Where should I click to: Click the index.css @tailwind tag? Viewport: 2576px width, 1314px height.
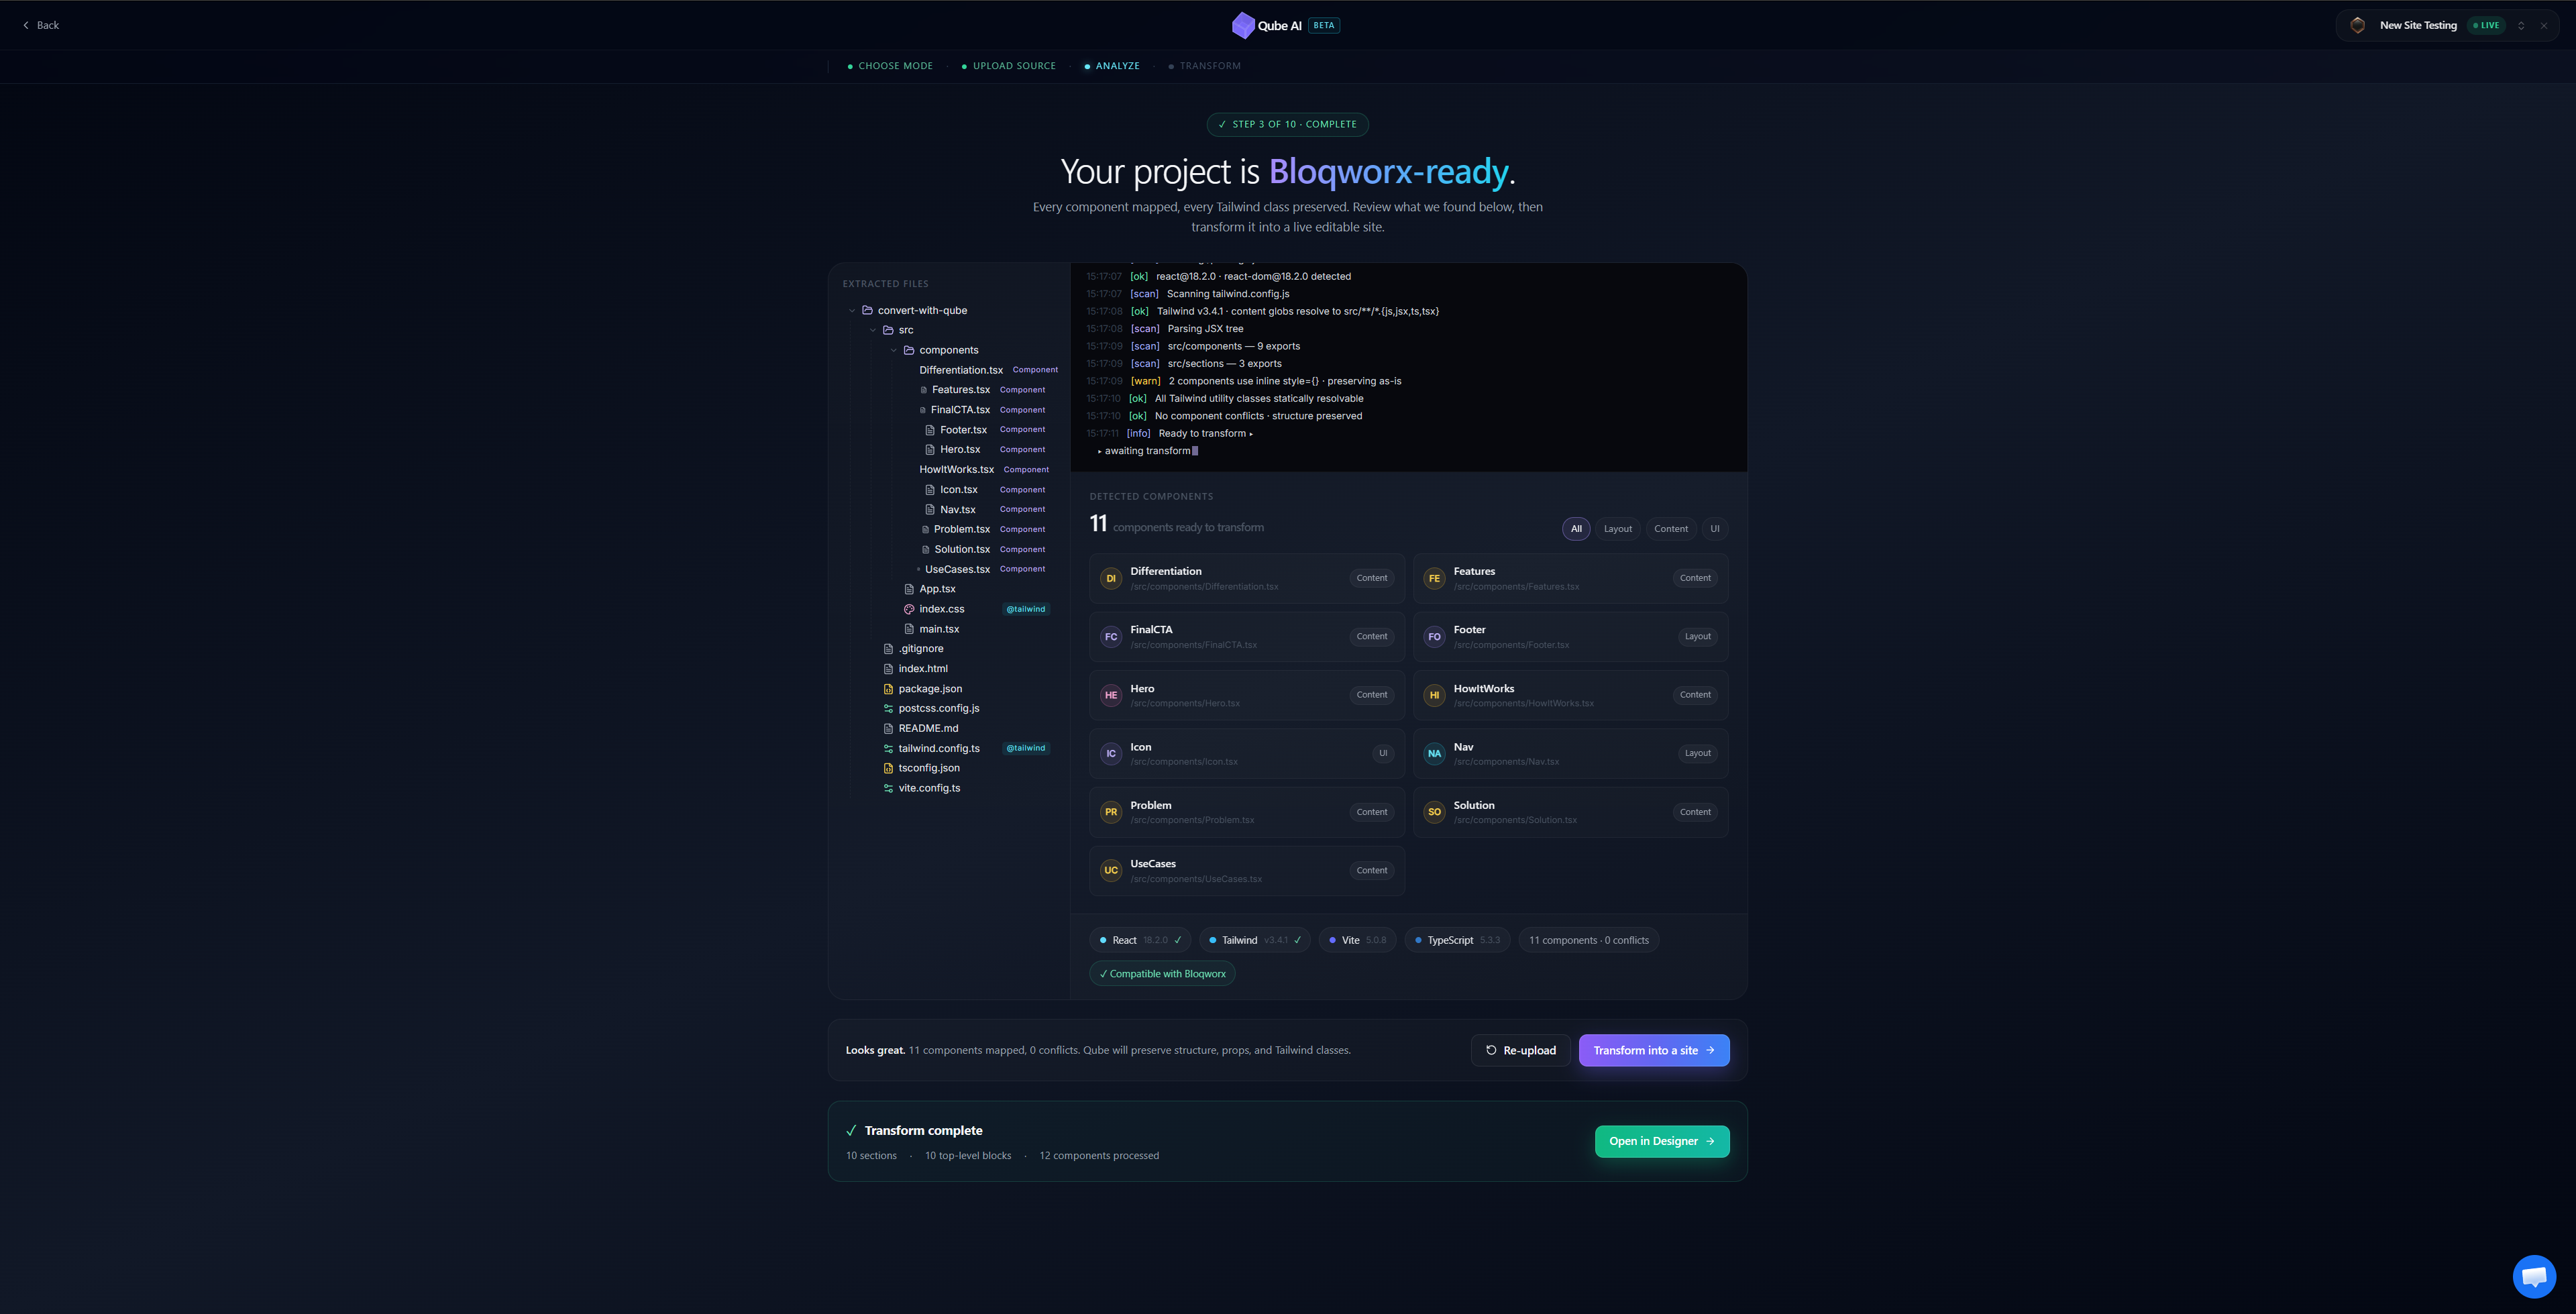(1025, 609)
